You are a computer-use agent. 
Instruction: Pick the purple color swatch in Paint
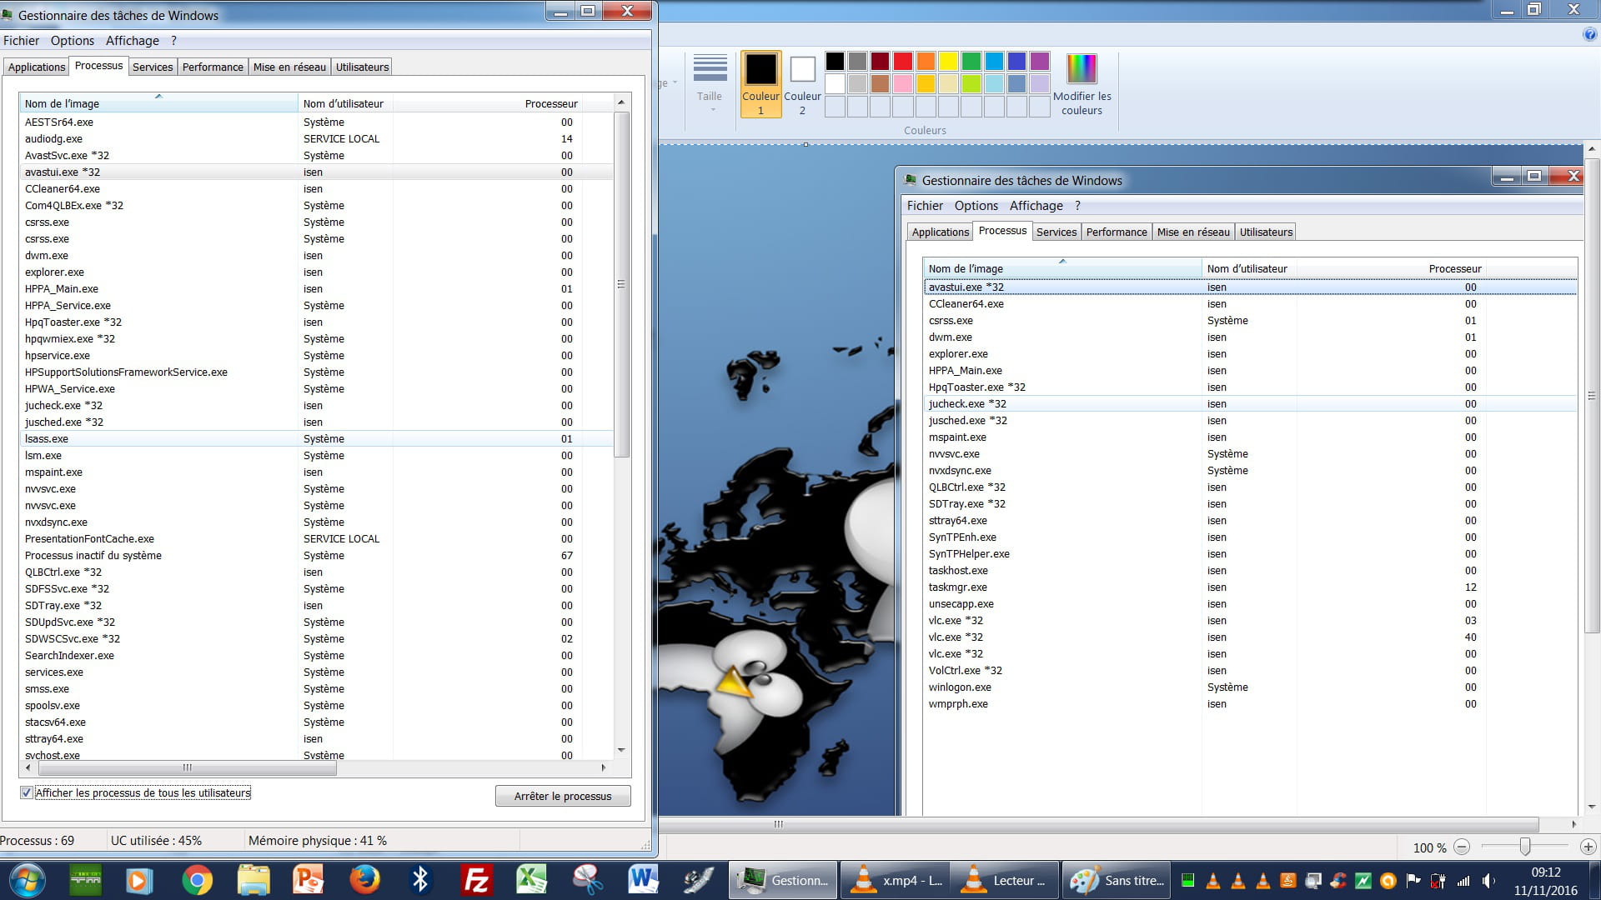click(x=1039, y=61)
